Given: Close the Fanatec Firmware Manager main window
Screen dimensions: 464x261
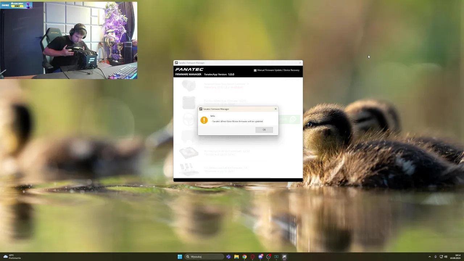Looking at the screenshot, I should [299, 63].
